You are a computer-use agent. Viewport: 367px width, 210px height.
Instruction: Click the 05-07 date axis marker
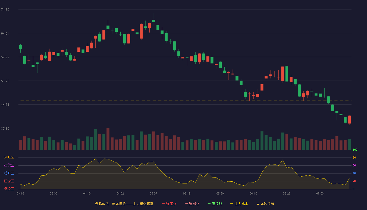pos(153,193)
